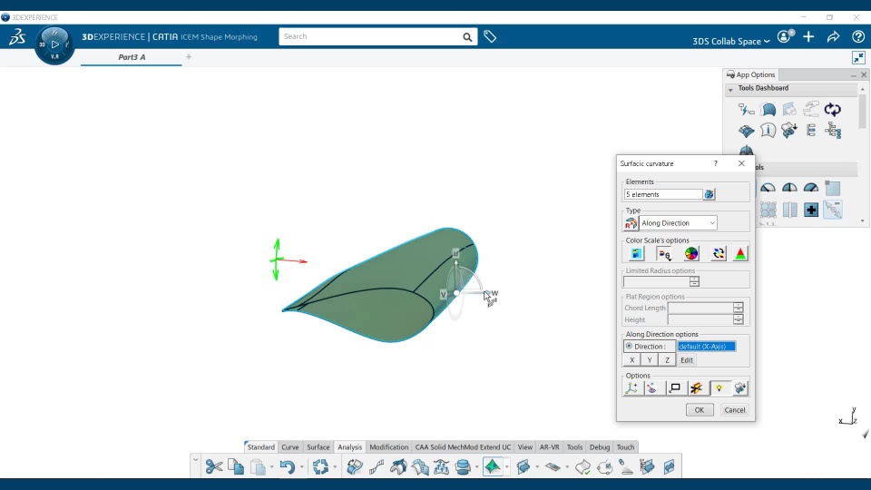Expand the action bar chevron at left

point(196,460)
